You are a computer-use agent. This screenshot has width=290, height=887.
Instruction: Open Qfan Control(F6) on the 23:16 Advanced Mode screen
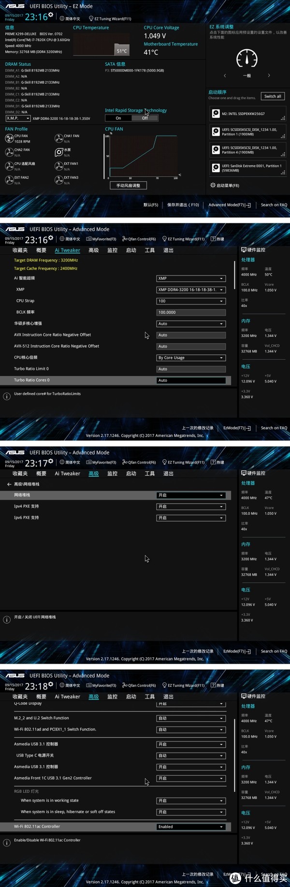tap(139, 239)
